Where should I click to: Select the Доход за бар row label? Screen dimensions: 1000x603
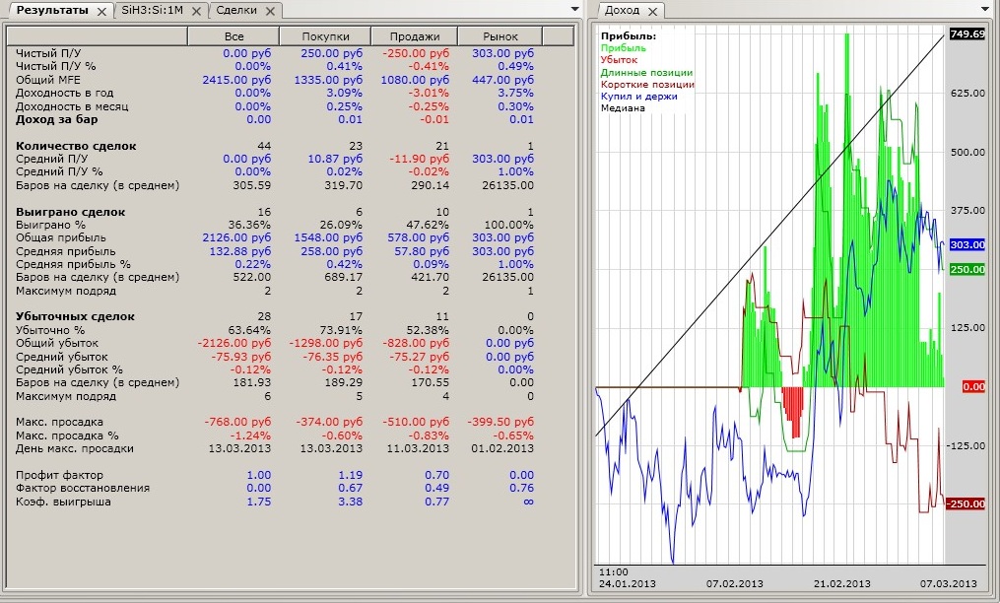click(57, 119)
